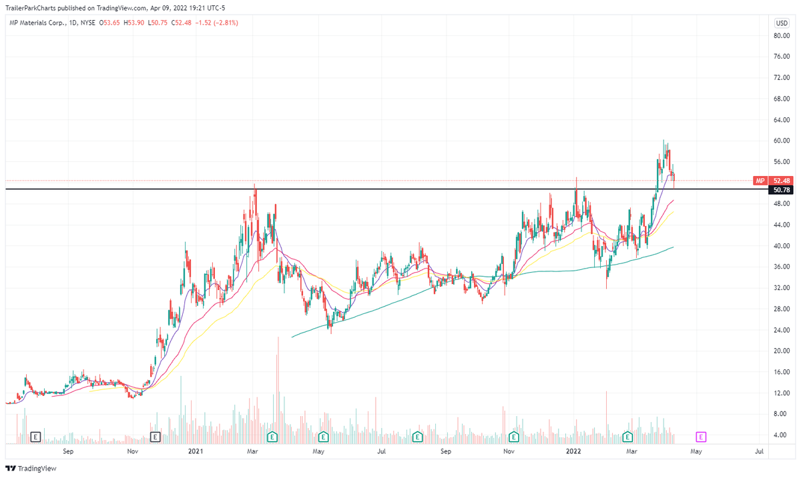The image size is (801, 478).
Task: Click the 12.00 price axis label
Action: (781, 393)
